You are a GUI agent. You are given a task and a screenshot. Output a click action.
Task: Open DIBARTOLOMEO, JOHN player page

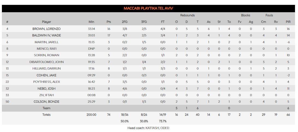point(46,62)
